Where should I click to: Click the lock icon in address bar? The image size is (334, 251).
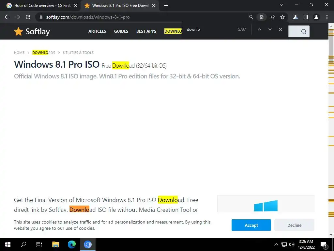41,17
